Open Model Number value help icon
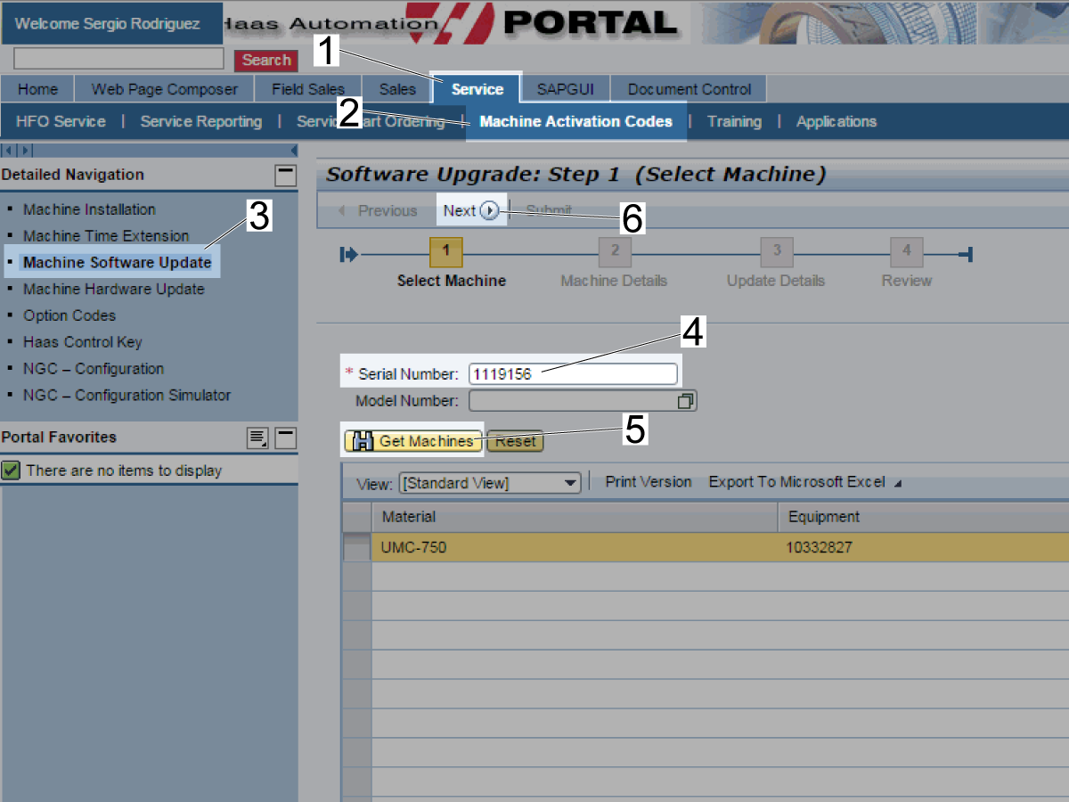This screenshot has height=802, width=1069. pyautogui.click(x=685, y=401)
